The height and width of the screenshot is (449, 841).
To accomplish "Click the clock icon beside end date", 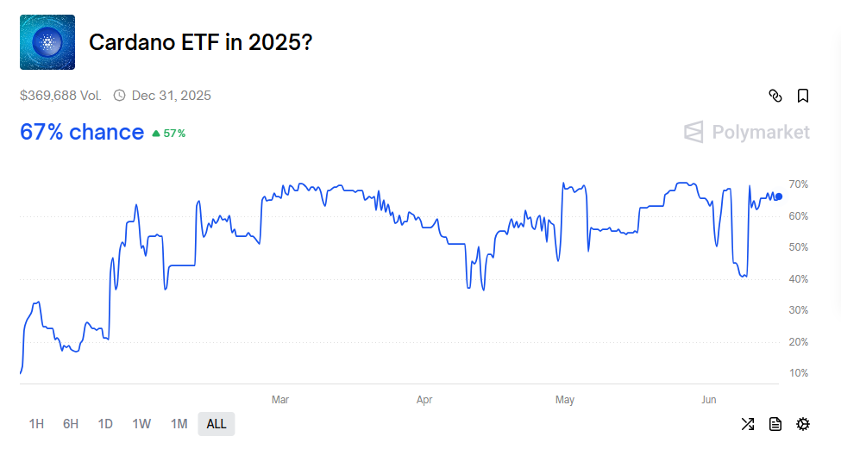I will pos(119,96).
